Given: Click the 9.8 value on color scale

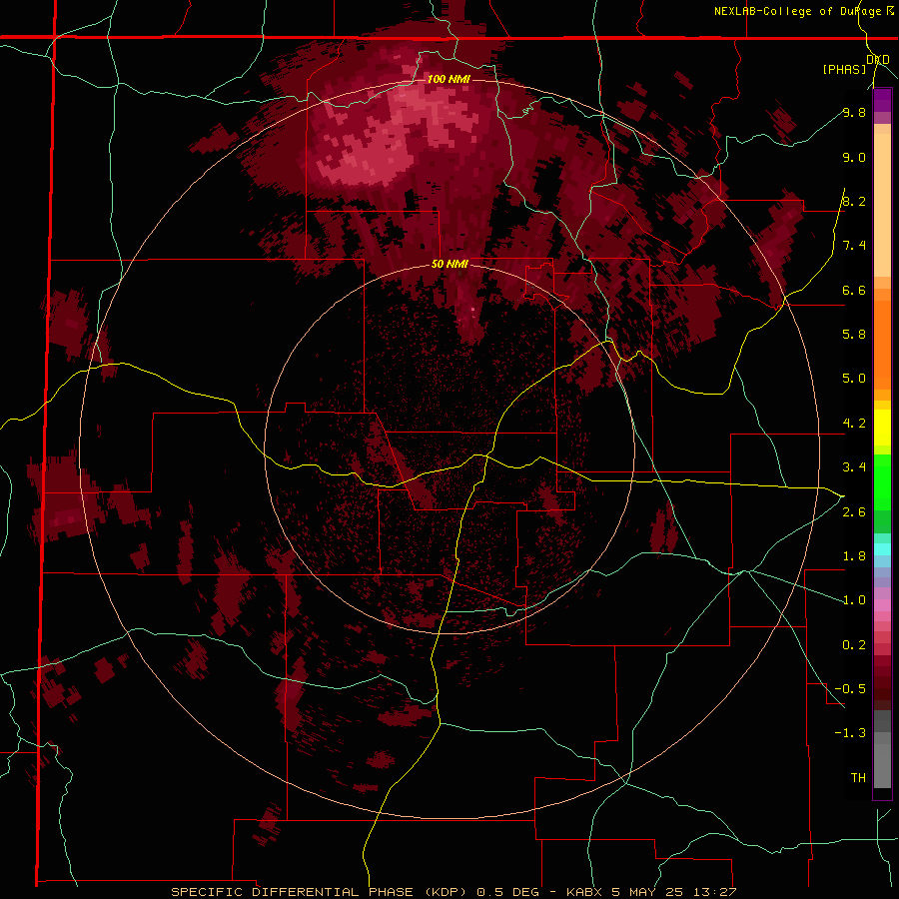Looking at the screenshot, I should pos(854,112).
